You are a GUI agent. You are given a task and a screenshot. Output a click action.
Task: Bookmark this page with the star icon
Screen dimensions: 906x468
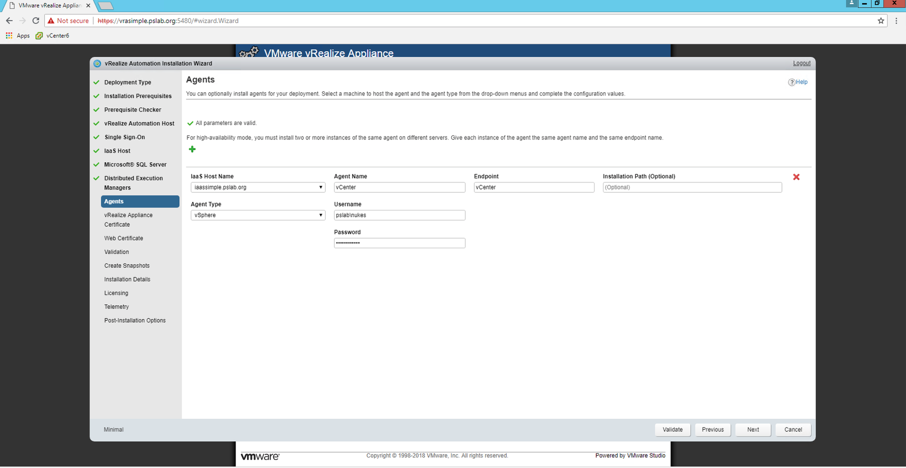[x=881, y=21]
